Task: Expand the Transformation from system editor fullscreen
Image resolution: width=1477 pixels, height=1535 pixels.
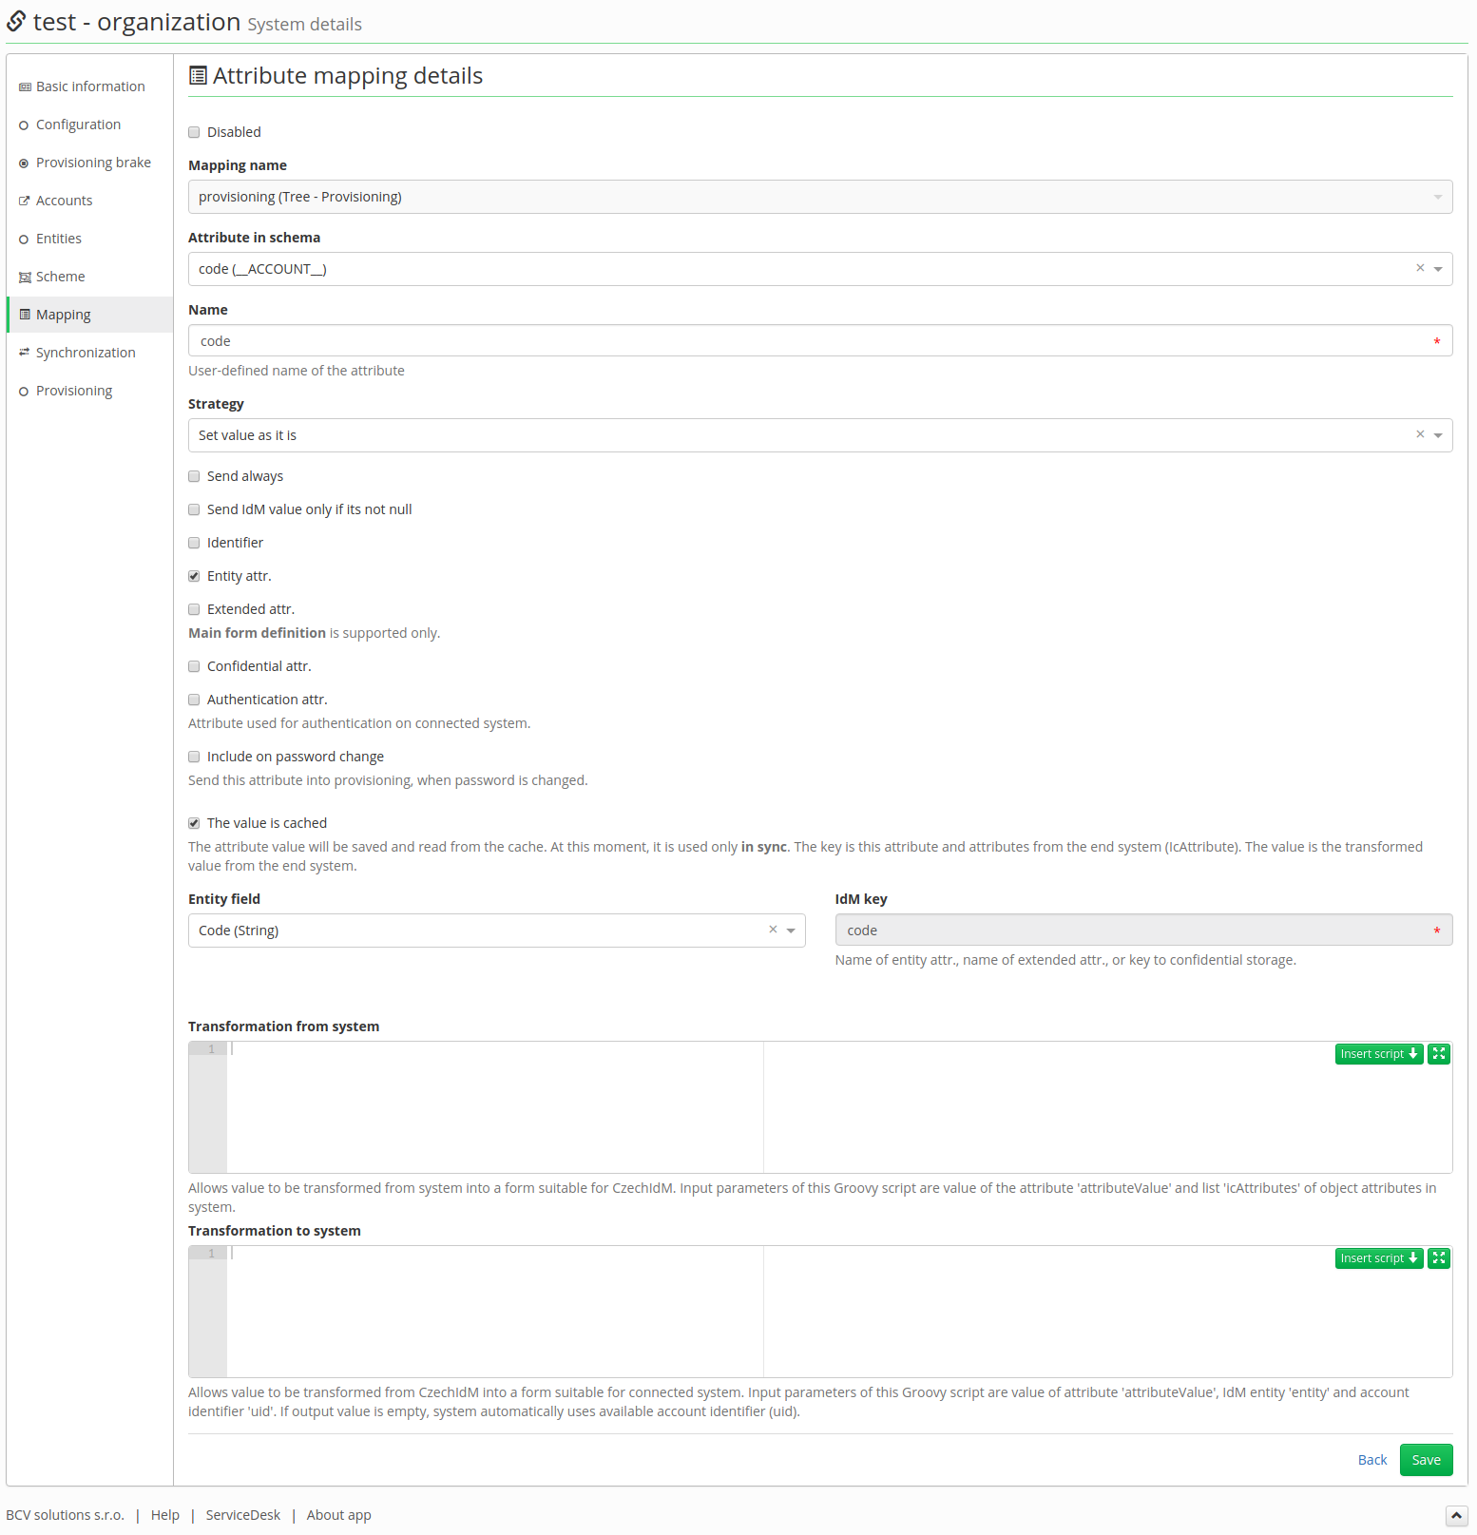Action: pos(1439,1053)
